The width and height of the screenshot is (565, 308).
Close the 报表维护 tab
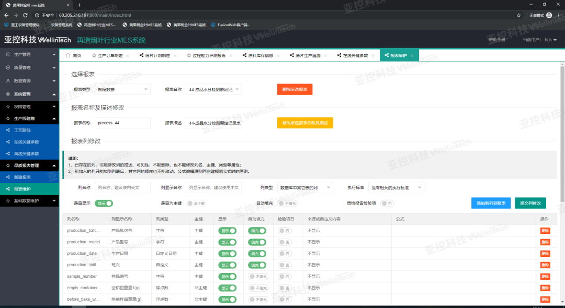click(x=412, y=56)
